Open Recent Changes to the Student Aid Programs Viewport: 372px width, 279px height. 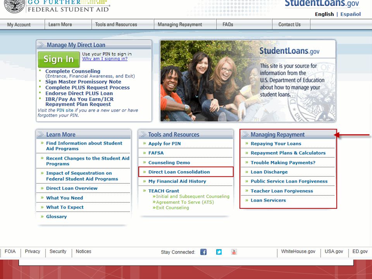coord(88,161)
